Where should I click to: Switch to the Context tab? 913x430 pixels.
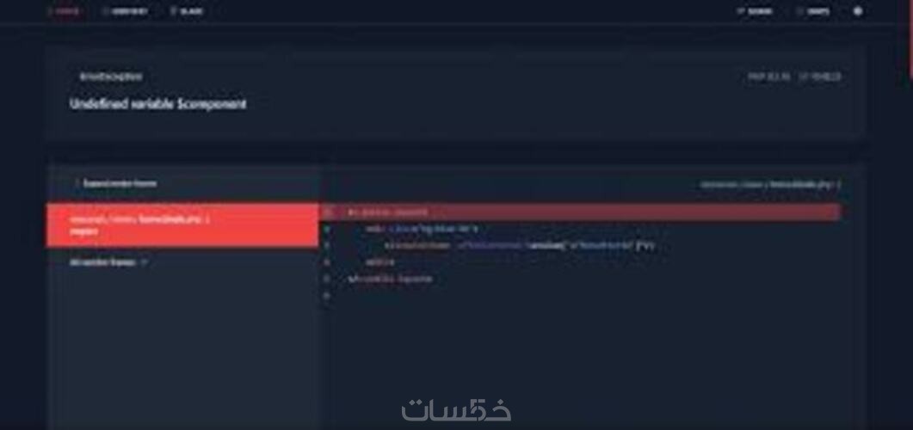pos(125,12)
